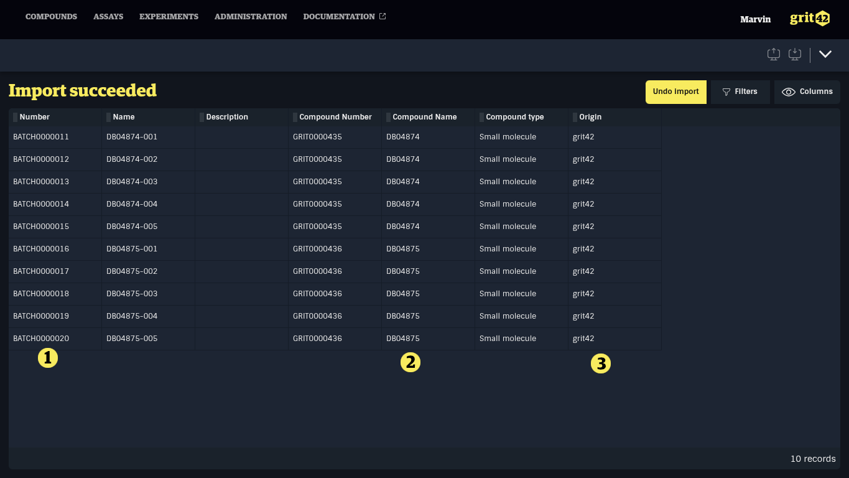849x478 pixels.
Task: Click GRIT0000435 in the BATCH0000011 row
Action: click(x=317, y=137)
